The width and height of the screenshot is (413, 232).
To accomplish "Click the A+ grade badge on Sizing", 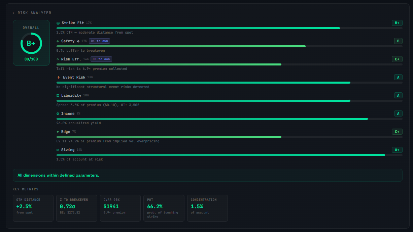I will 397,150.
